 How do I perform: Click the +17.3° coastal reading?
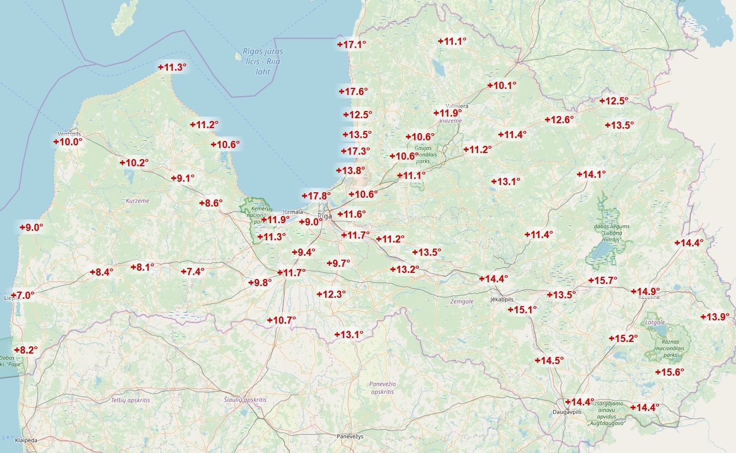coord(356,151)
